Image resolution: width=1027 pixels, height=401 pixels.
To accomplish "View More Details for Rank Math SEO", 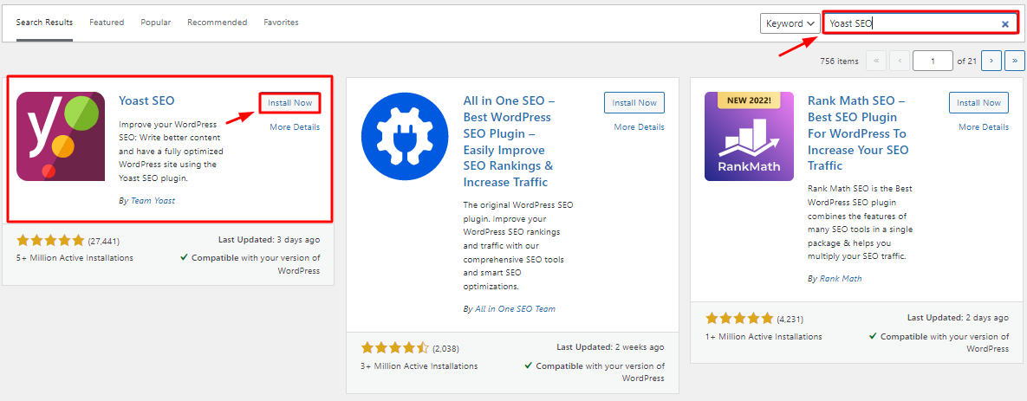I will [x=984, y=127].
